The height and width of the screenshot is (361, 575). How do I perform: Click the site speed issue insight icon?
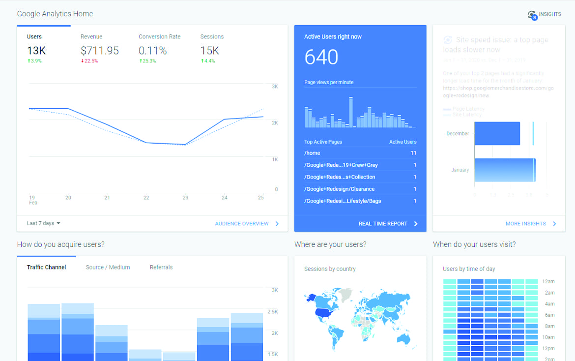(447, 40)
